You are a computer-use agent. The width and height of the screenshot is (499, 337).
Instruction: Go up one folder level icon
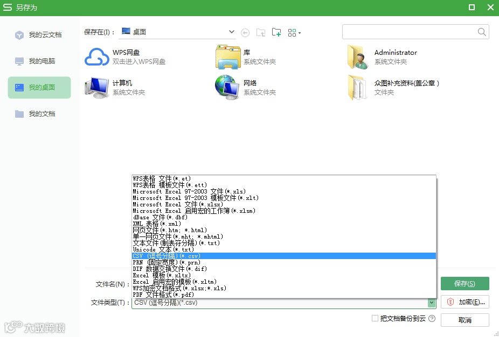pyautogui.click(x=261, y=33)
